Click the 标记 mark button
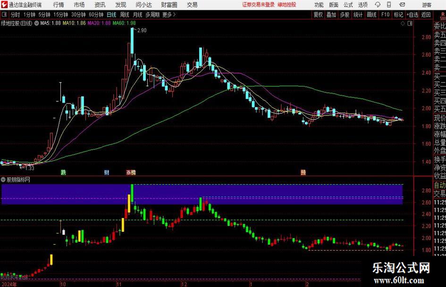The height and width of the screenshot is (287, 446). pos(398,15)
